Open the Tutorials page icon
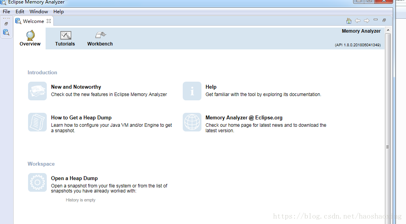The image size is (406, 224). click(x=65, y=35)
